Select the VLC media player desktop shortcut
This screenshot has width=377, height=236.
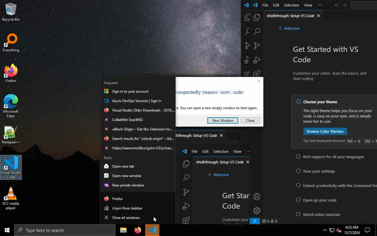11,198
